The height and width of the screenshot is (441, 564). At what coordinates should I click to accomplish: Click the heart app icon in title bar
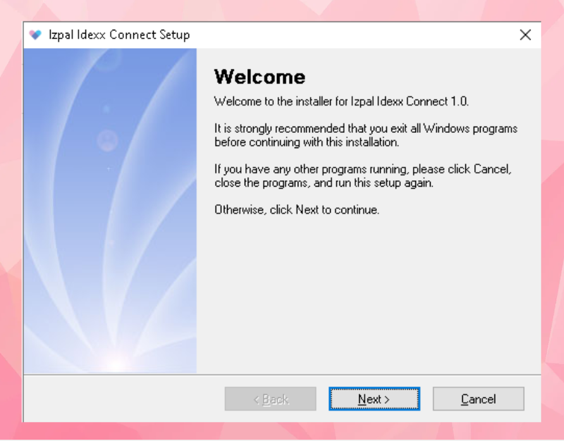[x=35, y=35]
